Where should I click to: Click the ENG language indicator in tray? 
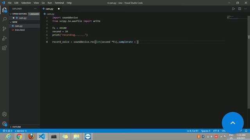coord(231,136)
